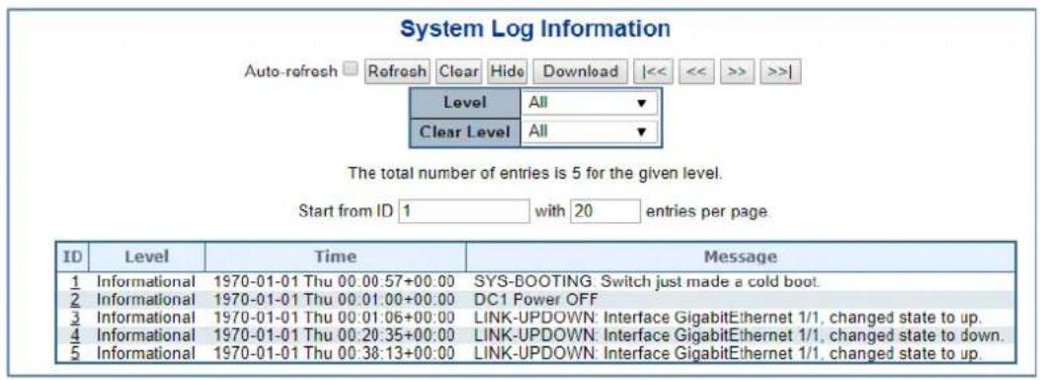Select Informational level in row 5
This screenshot has height=380, width=1040.
[146, 352]
